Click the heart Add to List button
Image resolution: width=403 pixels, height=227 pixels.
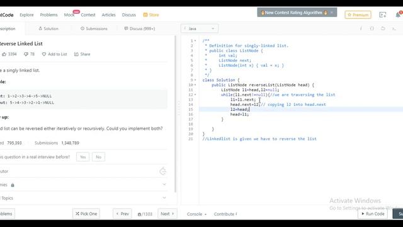[x=55, y=54]
